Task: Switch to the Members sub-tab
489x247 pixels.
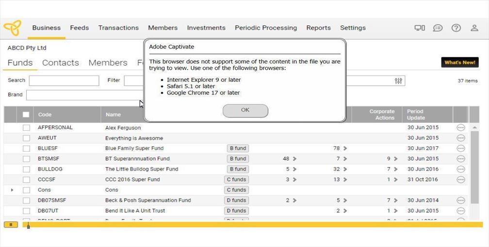Action: pos(108,62)
